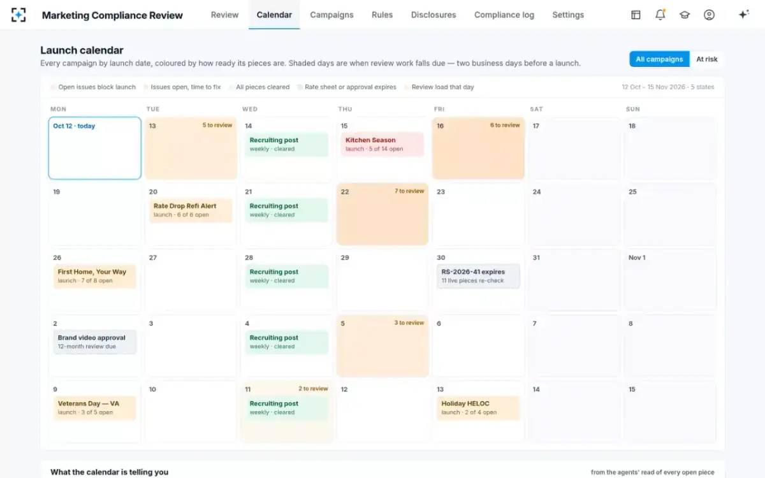
Task: Open the Rules tab
Action: pyautogui.click(x=382, y=15)
